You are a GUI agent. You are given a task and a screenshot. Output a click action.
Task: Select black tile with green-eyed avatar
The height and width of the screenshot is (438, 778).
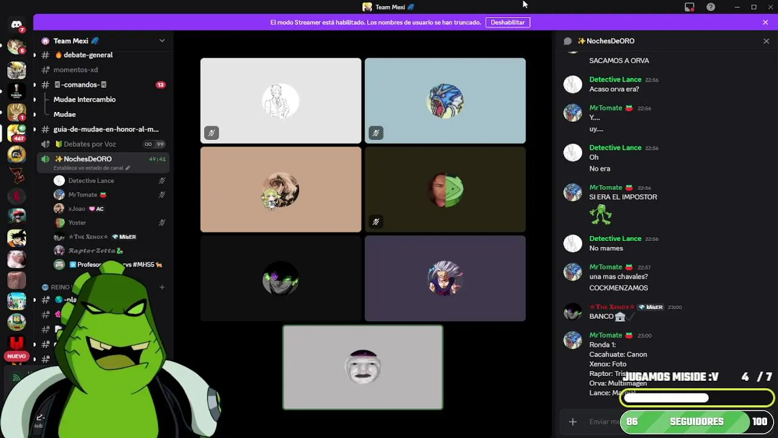pyautogui.click(x=281, y=278)
